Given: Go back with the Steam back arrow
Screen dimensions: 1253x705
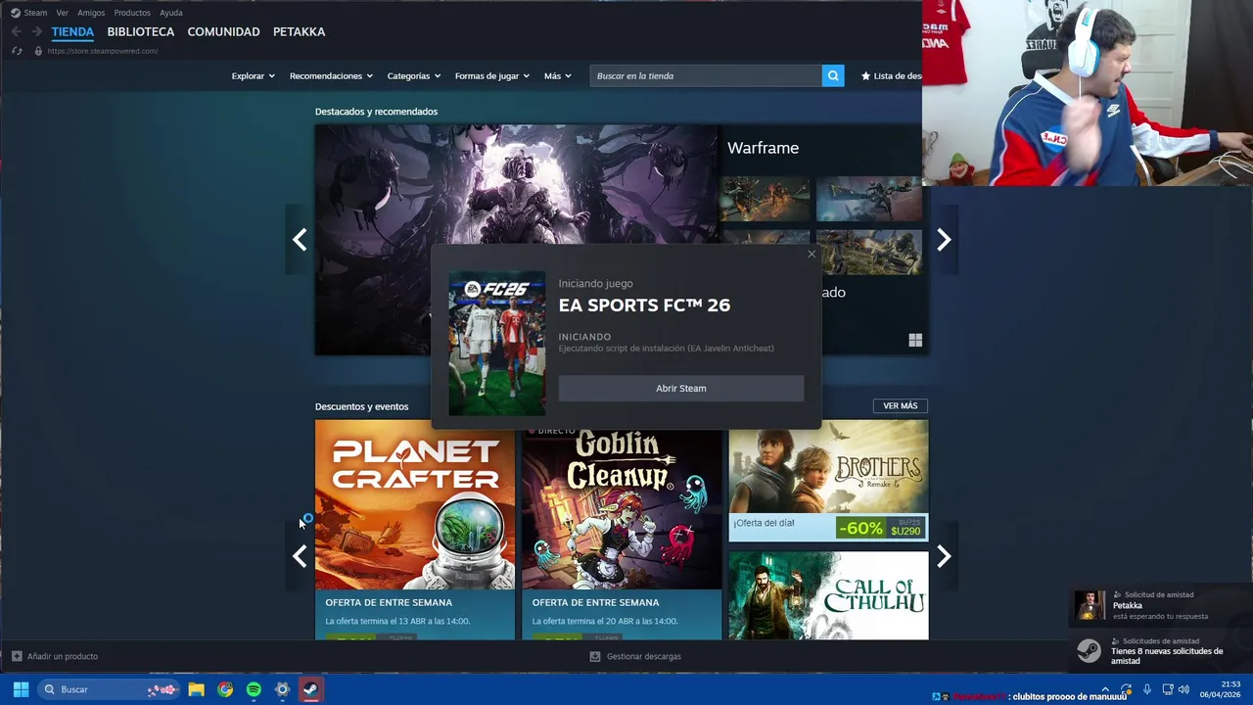Looking at the screenshot, I should point(17,32).
